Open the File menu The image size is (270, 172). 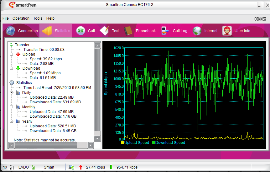click(6, 18)
